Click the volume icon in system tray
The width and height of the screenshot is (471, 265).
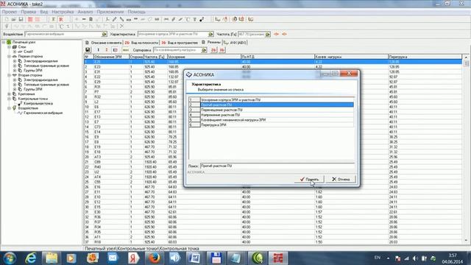(415, 258)
